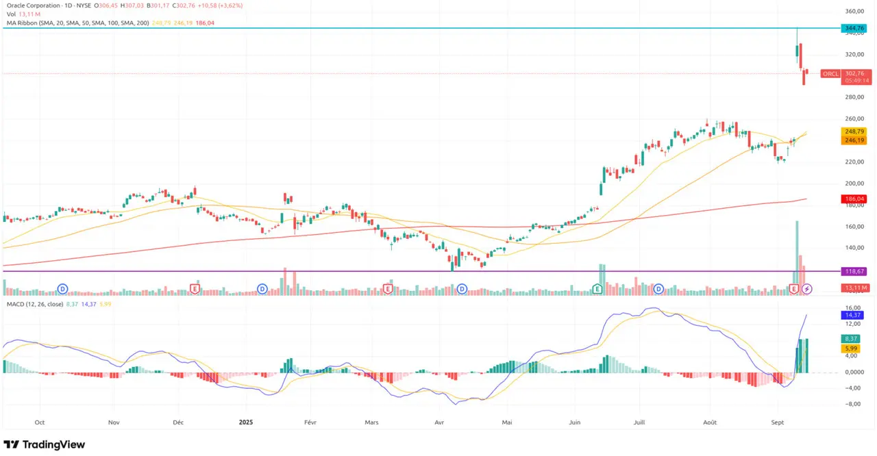The image size is (877, 456).
Task: Open the MACD (12, 26, close) legend
Action: click(x=34, y=304)
